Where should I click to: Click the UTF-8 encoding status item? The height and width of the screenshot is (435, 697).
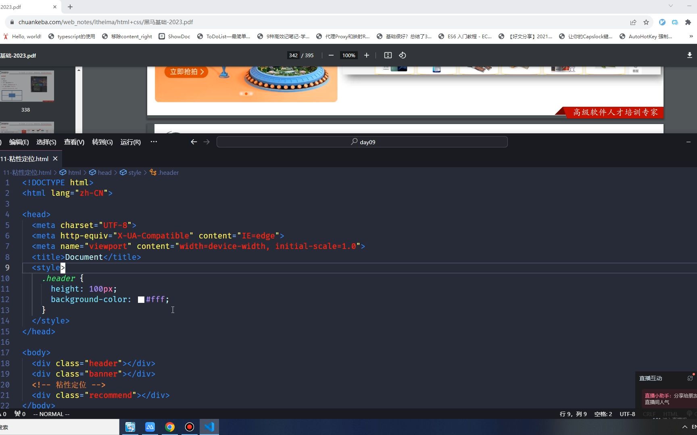point(627,414)
